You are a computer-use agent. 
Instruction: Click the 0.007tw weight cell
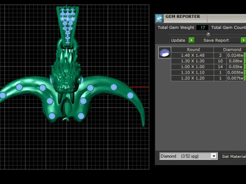coord(235,78)
